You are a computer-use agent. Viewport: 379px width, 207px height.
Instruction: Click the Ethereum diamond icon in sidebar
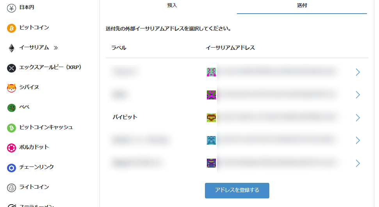coord(11,48)
